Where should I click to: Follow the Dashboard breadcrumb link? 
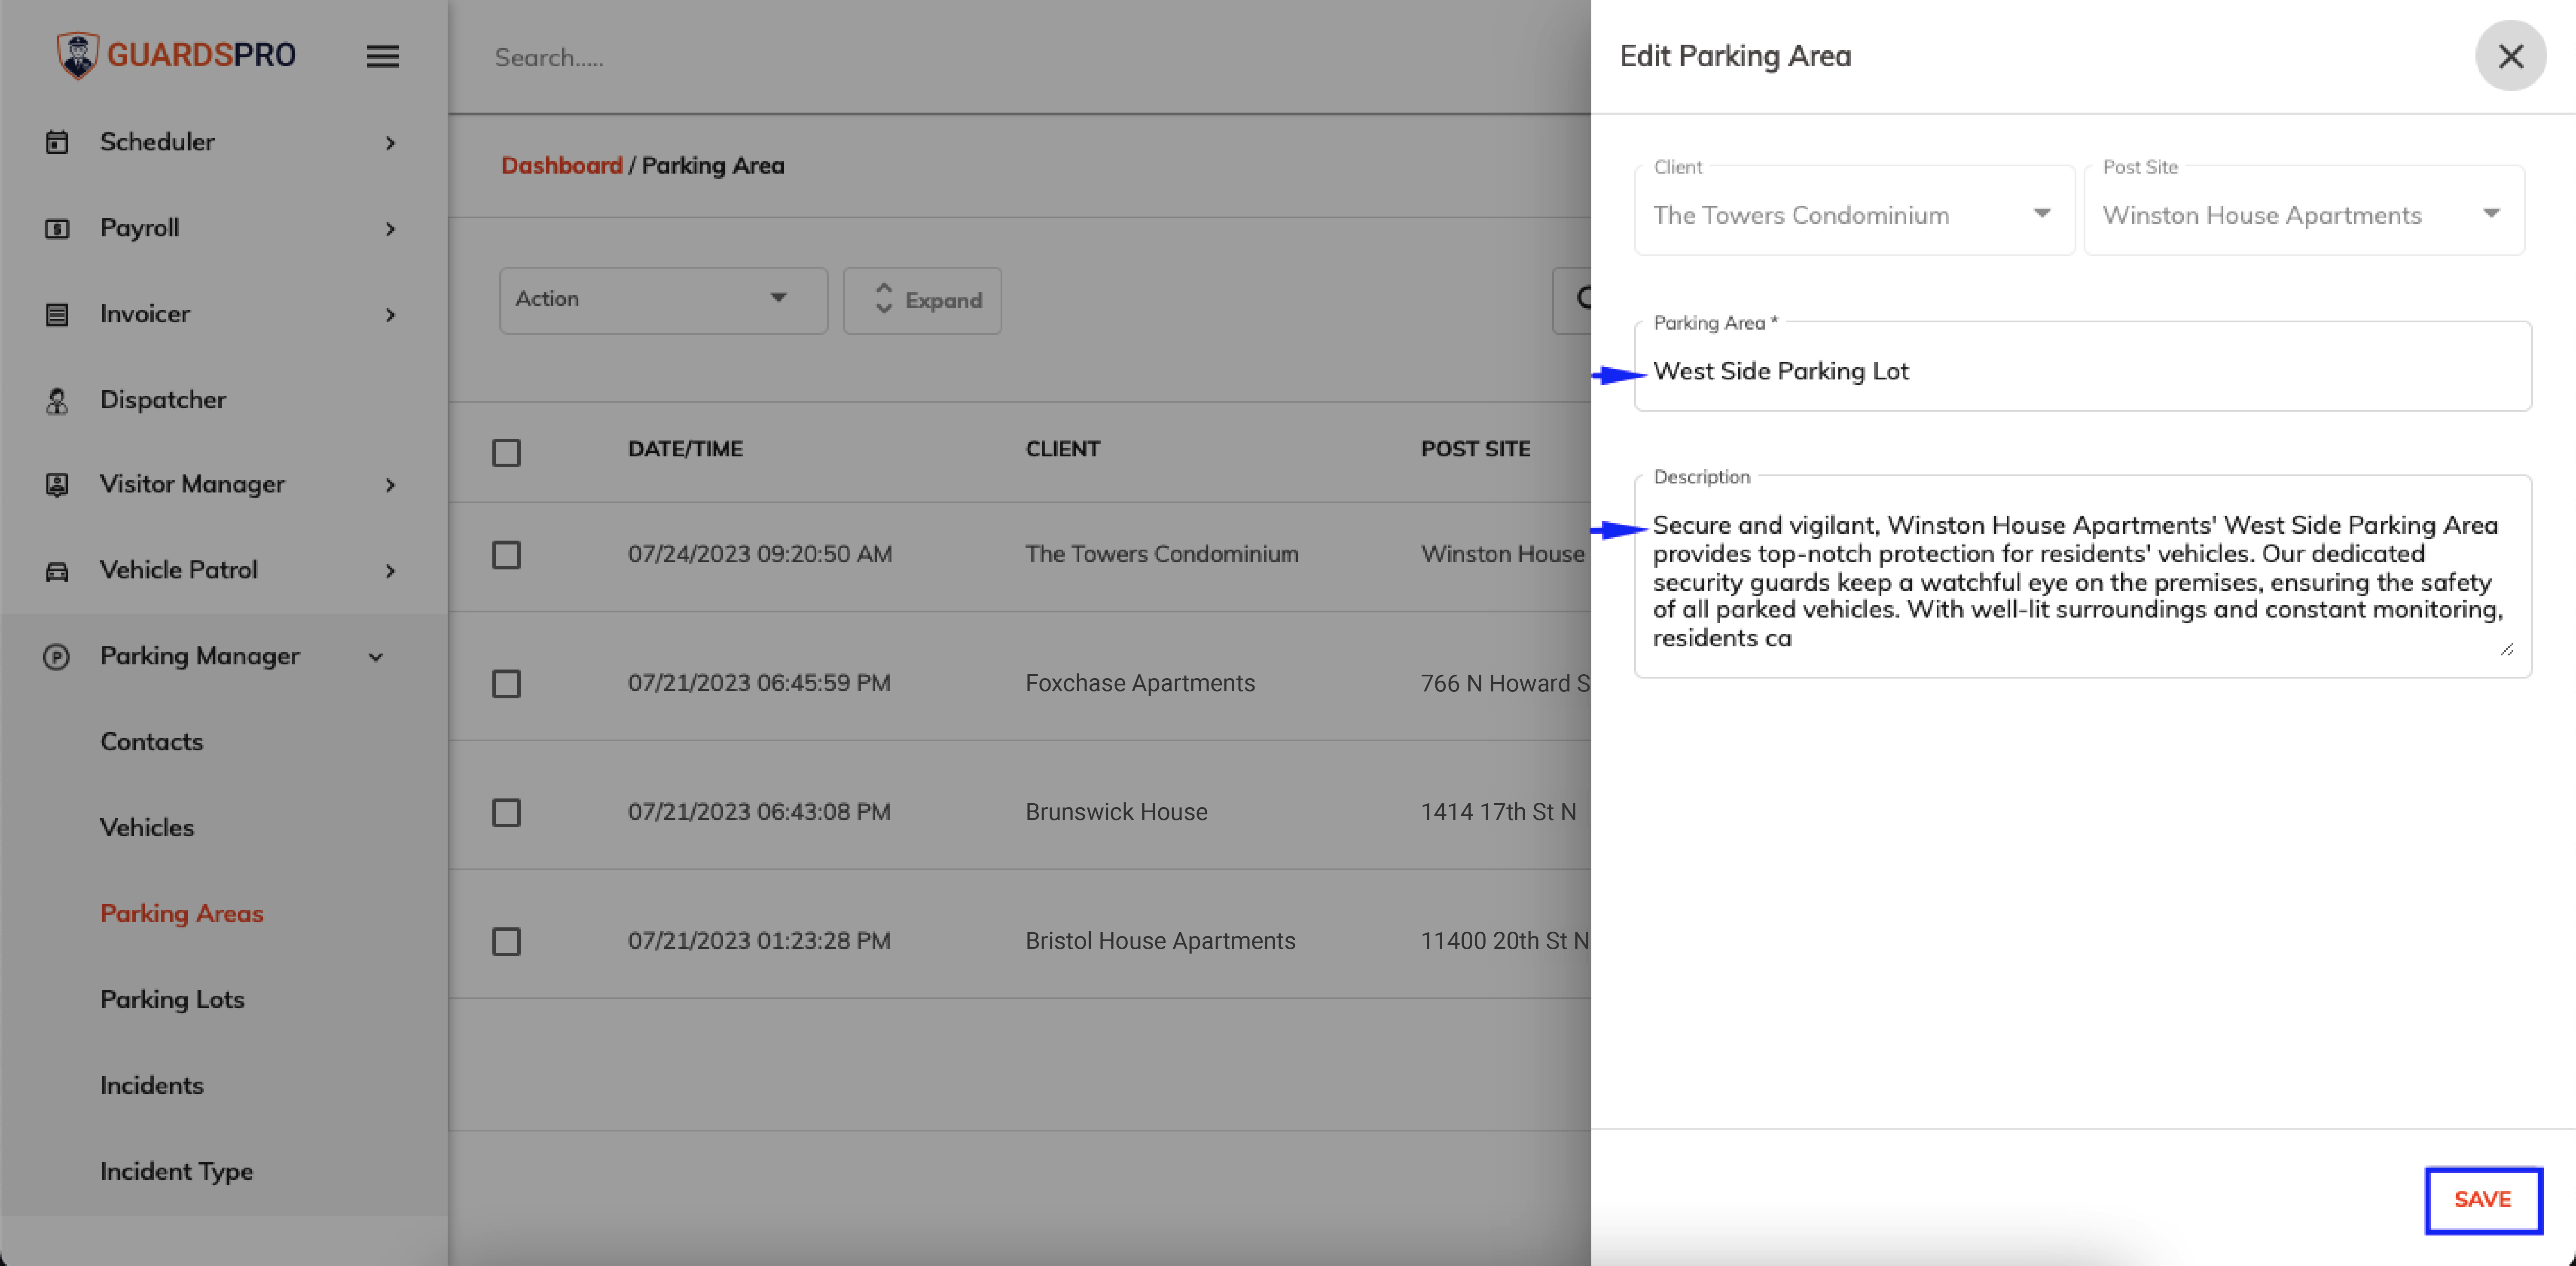(x=561, y=165)
